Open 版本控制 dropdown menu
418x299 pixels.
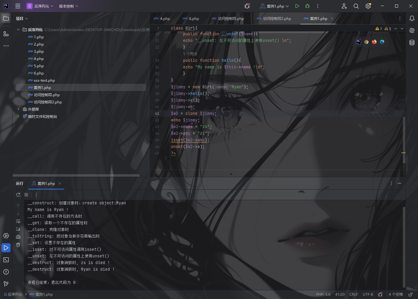click(69, 6)
